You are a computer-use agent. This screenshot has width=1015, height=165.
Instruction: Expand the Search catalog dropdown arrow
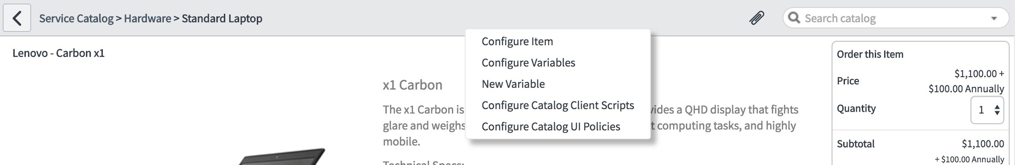pos(994,19)
